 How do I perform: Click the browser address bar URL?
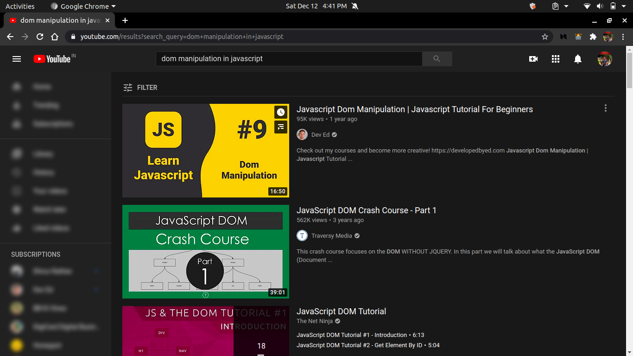point(182,37)
